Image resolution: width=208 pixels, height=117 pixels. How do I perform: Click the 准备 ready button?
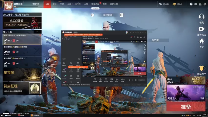pyautogui.click(x=186, y=107)
